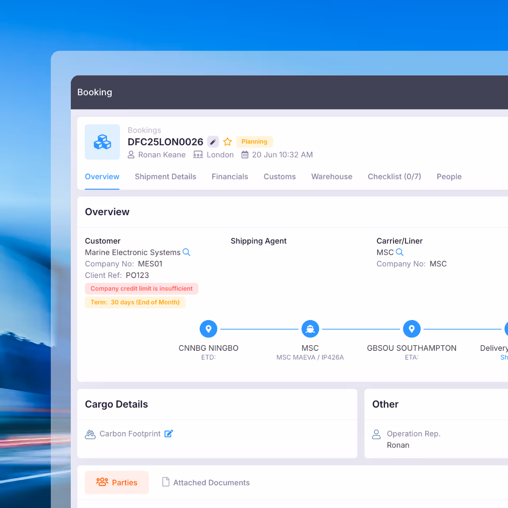Image resolution: width=508 pixels, height=508 pixels.
Task: Click the Term 30 days badge
Action: coord(135,302)
